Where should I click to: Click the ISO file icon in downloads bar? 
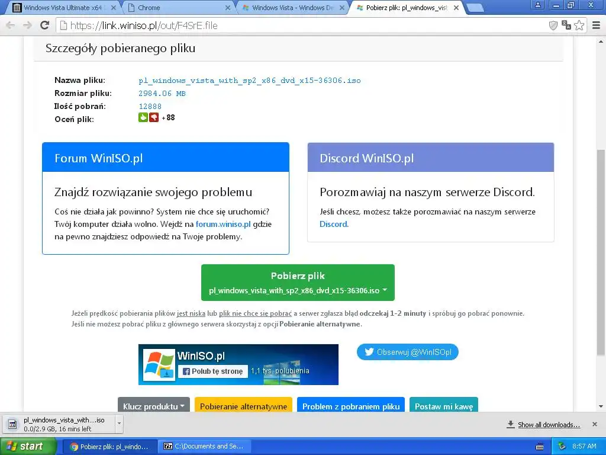12,424
